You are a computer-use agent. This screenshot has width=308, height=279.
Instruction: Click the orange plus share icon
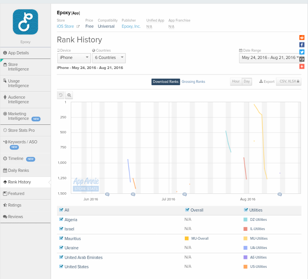point(302,66)
